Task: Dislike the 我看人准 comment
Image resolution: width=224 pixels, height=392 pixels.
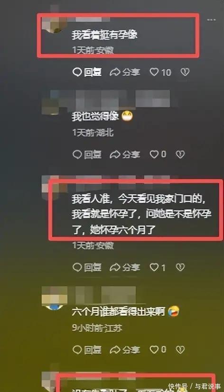Action: (x=180, y=268)
